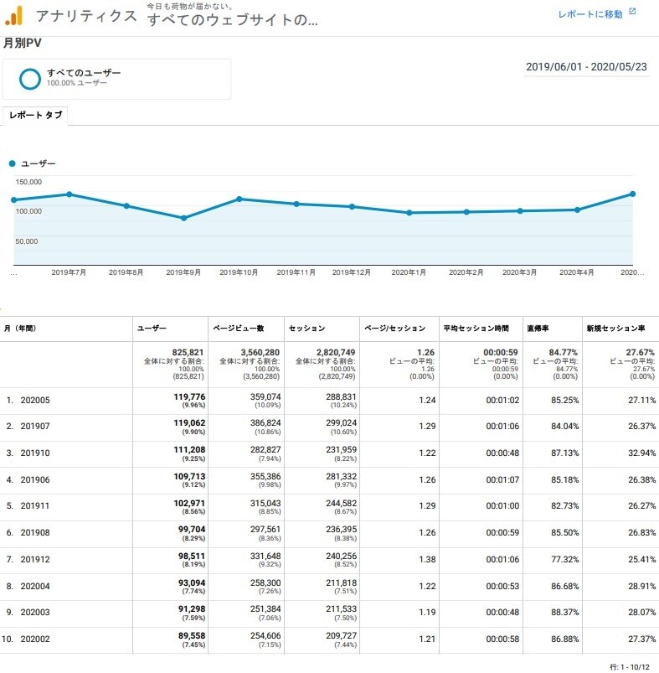The height and width of the screenshot is (673, 659).
Task: Click the 2020年3月 data point on chart
Action: (x=520, y=210)
